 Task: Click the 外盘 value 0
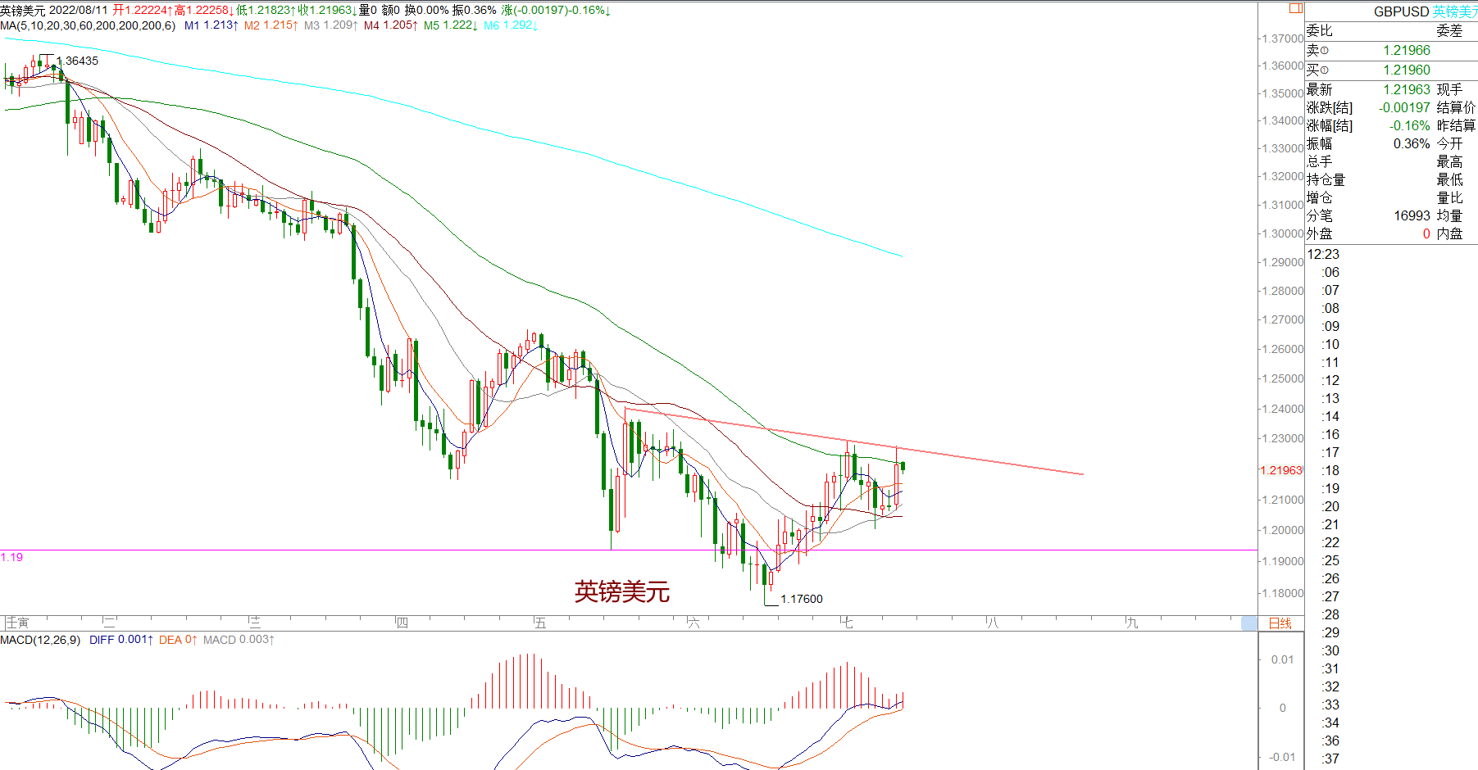1426,233
